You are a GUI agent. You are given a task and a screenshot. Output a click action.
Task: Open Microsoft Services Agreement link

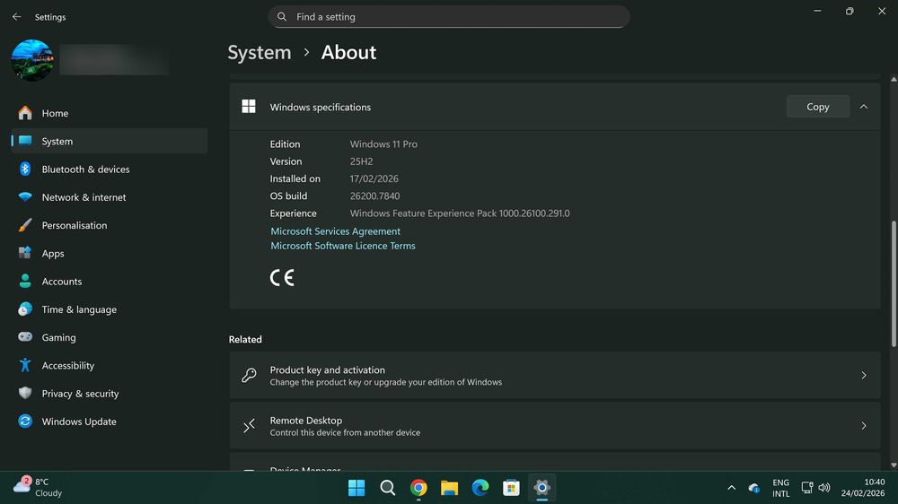(335, 231)
